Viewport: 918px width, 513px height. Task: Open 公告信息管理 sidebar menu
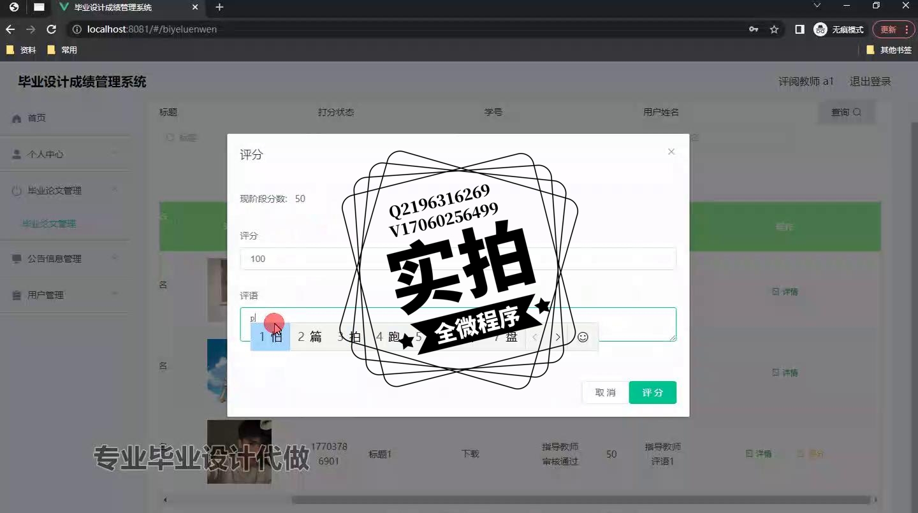coord(64,259)
